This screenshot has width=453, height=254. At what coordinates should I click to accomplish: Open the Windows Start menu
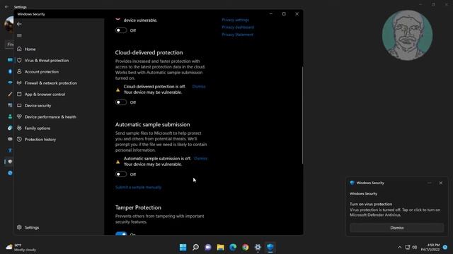tap(183, 248)
